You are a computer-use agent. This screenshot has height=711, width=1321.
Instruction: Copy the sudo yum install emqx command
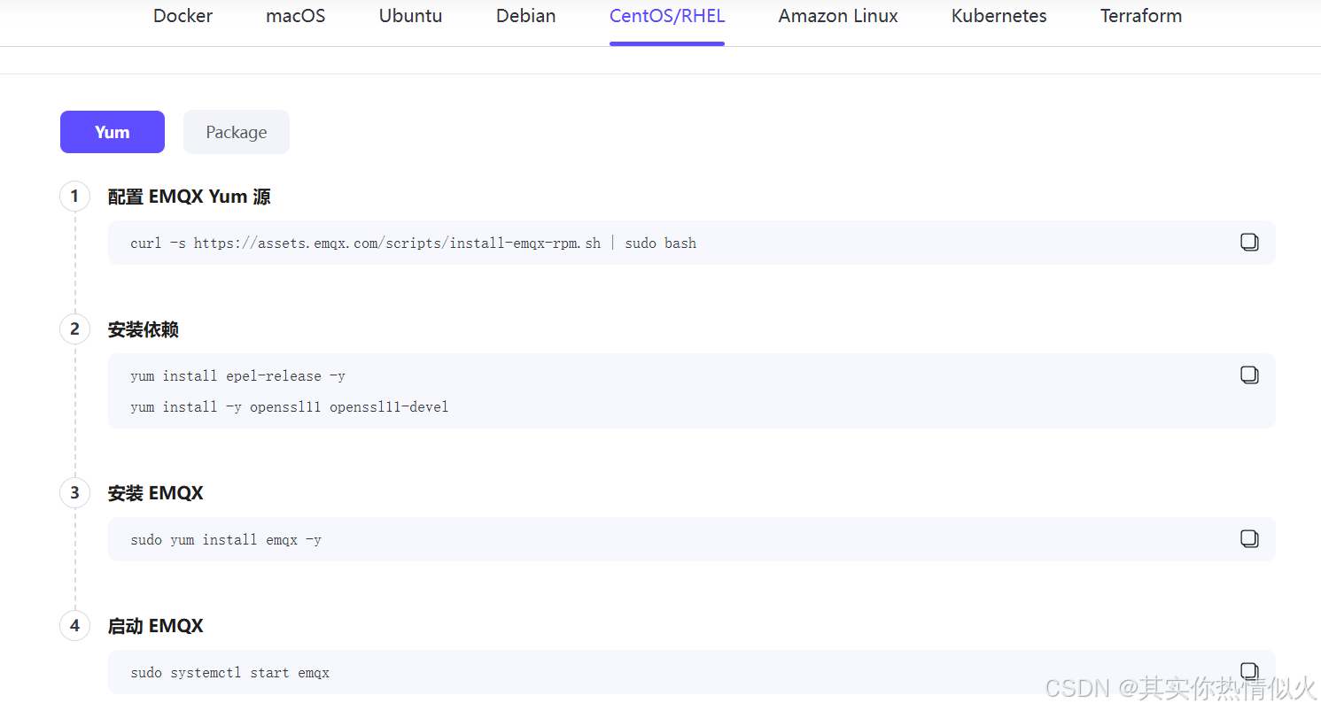(x=1249, y=539)
